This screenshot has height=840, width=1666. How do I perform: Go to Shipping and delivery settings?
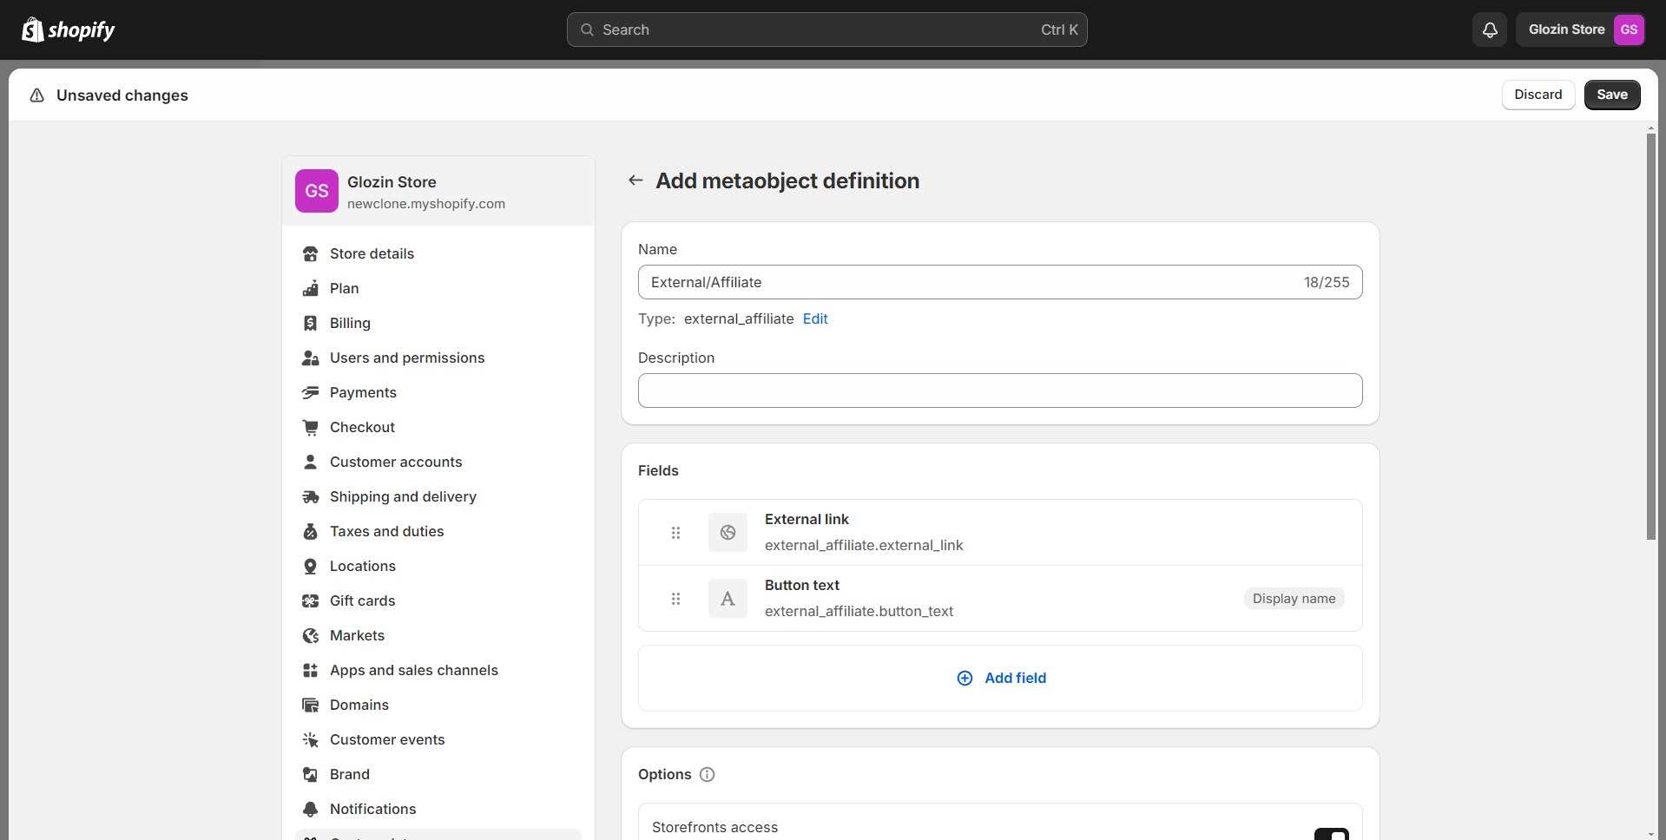[x=403, y=496]
